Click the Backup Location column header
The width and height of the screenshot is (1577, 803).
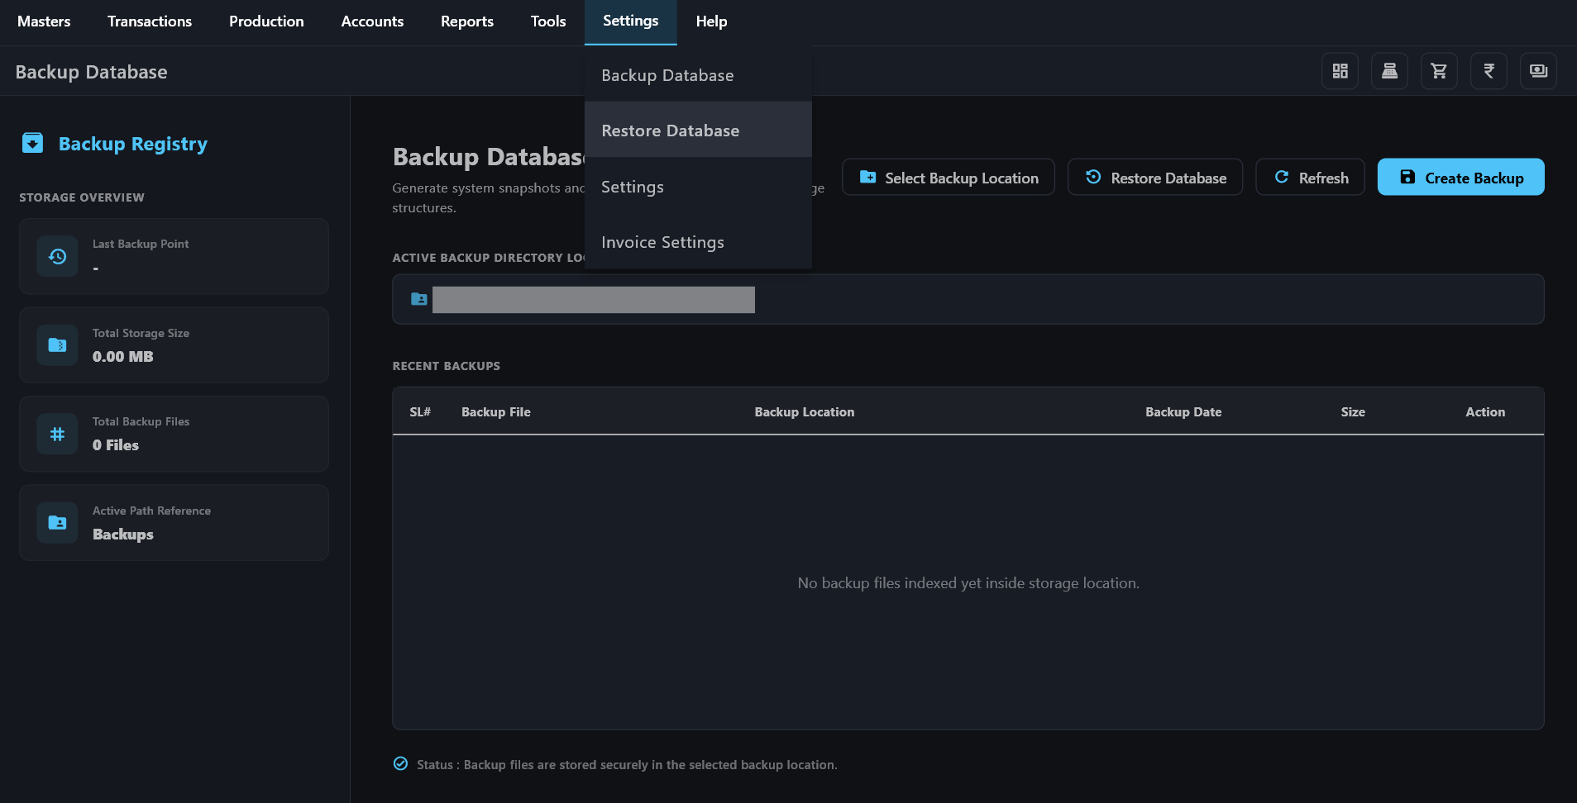pyautogui.click(x=805, y=412)
